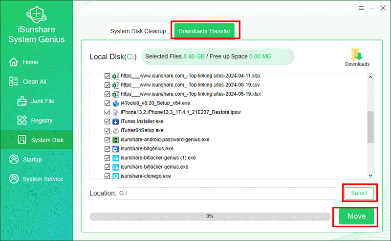Click the i4Tools8 setup file icon
The width and height of the screenshot is (391, 241).
pyautogui.click(x=116, y=103)
